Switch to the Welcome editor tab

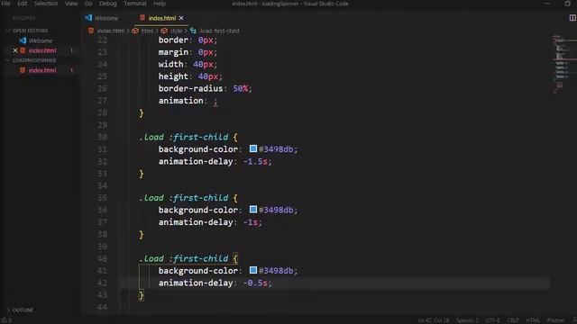click(106, 18)
